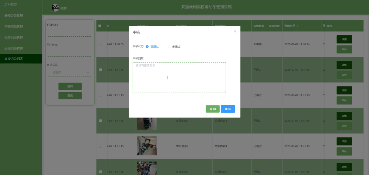Open 后台首页 in the sidebar
369x175 pixels.
(21, 5)
